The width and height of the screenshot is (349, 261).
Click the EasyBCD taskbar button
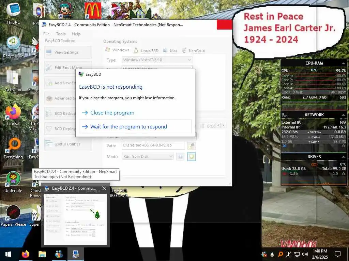(x=75, y=254)
